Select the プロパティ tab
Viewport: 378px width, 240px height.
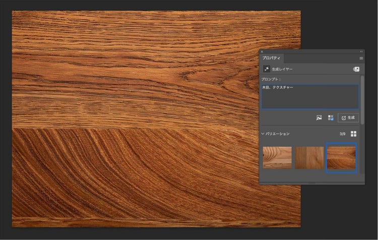[272, 58]
